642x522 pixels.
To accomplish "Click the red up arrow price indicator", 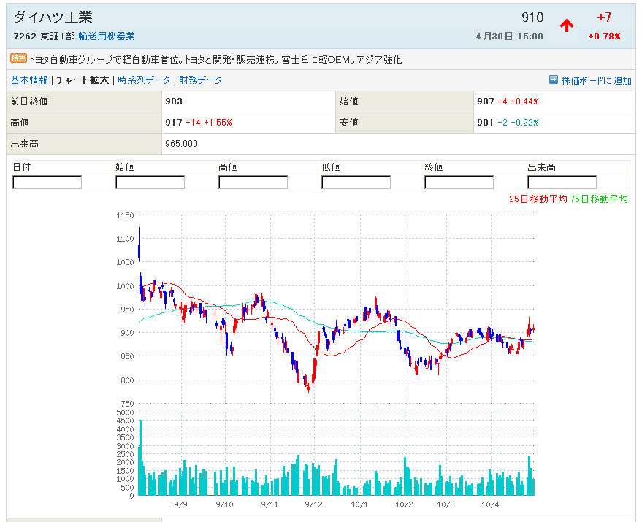I will (x=566, y=26).
